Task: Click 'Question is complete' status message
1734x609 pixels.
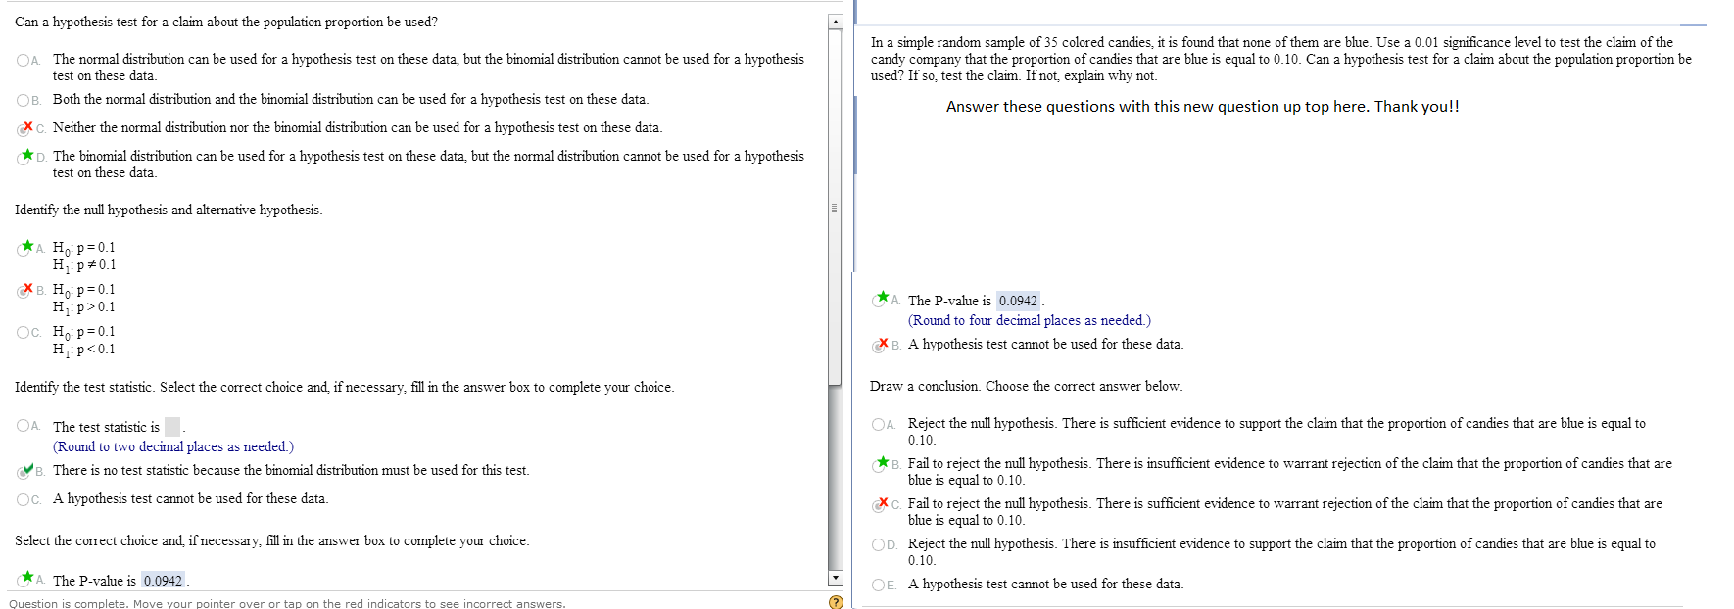Action: tap(287, 603)
